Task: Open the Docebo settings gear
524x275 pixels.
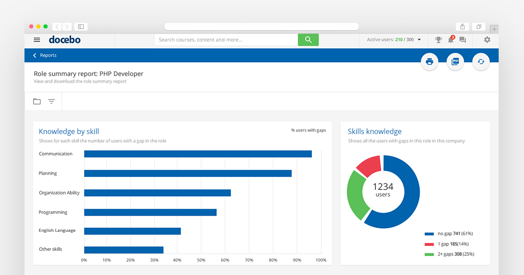Action: click(486, 39)
